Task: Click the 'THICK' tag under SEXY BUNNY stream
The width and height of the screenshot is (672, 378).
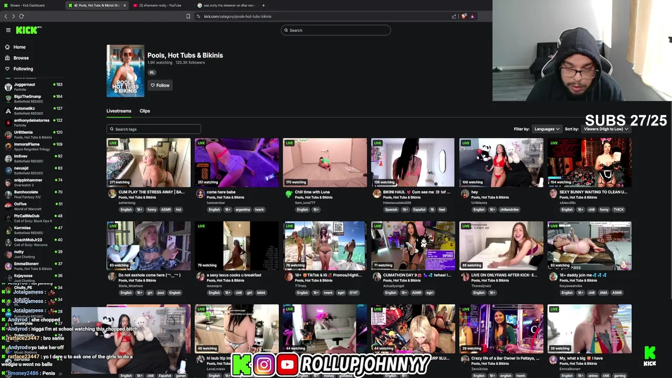Action: (618, 209)
